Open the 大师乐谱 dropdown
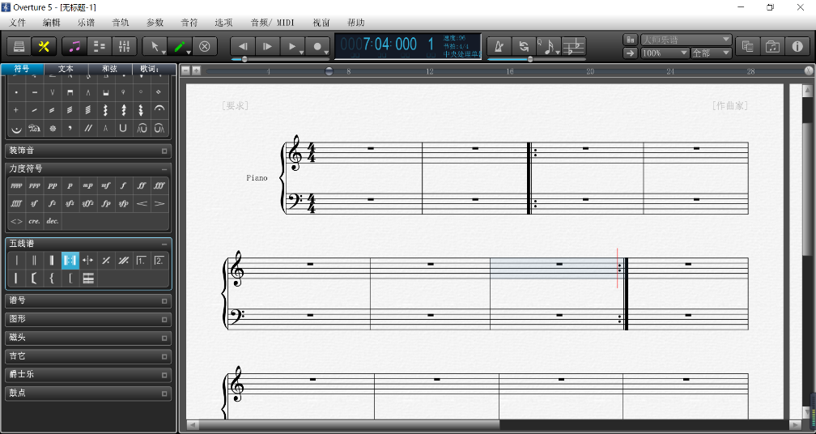816x434 pixels. point(686,40)
